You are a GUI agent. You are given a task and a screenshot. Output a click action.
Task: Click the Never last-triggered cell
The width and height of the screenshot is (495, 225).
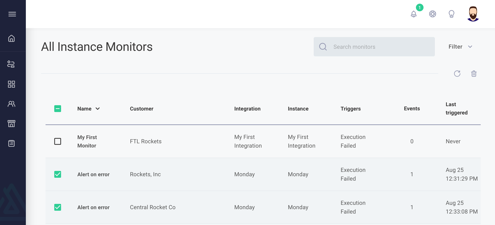click(453, 141)
